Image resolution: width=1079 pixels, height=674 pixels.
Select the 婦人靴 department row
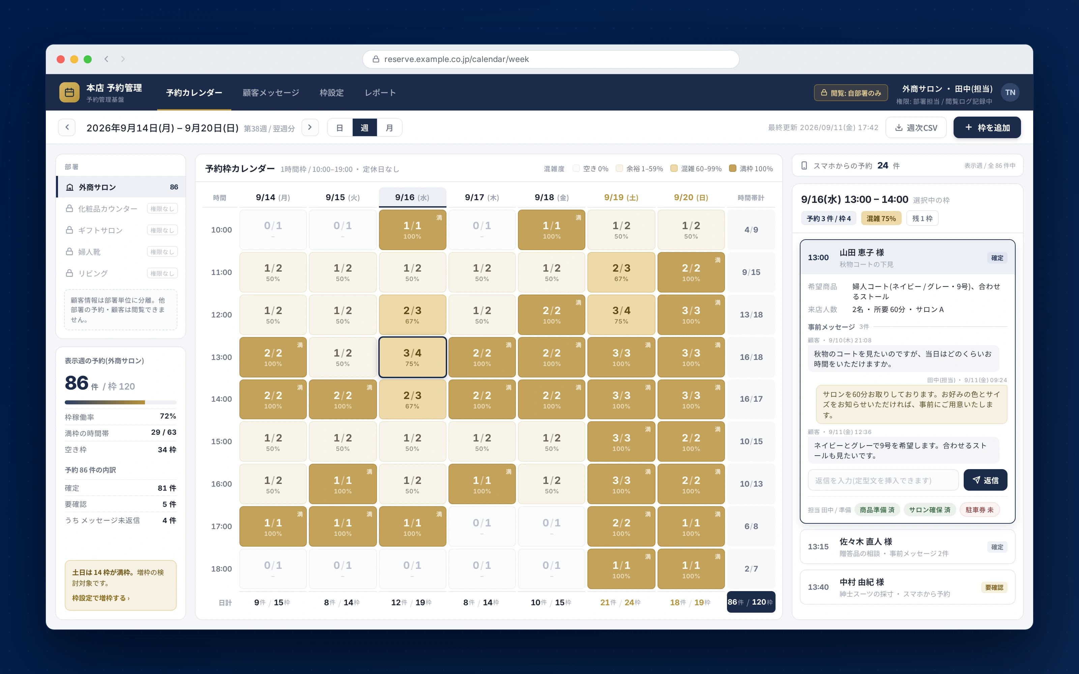[121, 251]
